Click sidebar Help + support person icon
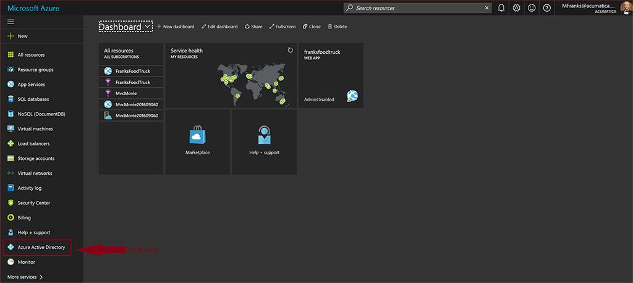This screenshot has width=633, height=283. 11,232
